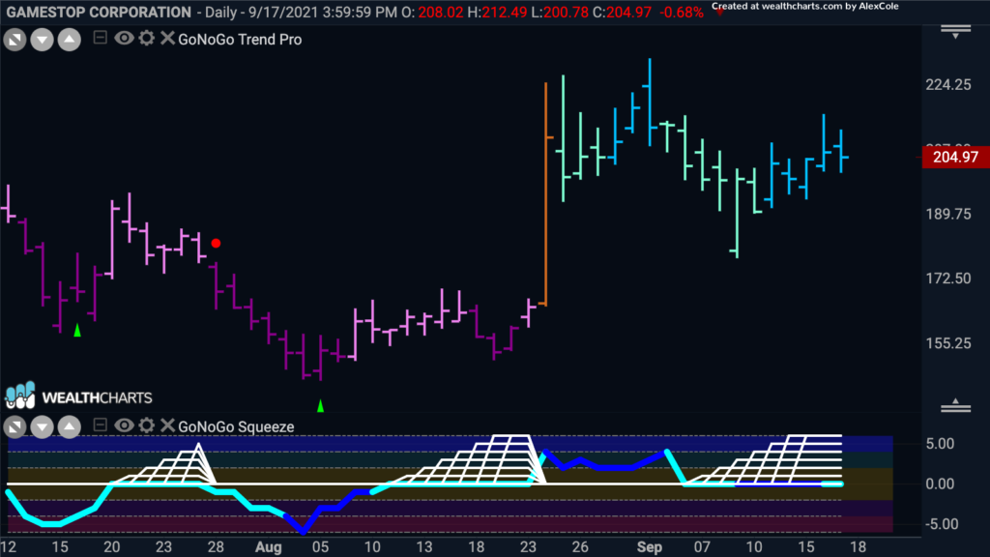Screen dimensions: 990x557
Task: Open GoNoGo Squeeze settings gear
Action: pyautogui.click(x=147, y=425)
